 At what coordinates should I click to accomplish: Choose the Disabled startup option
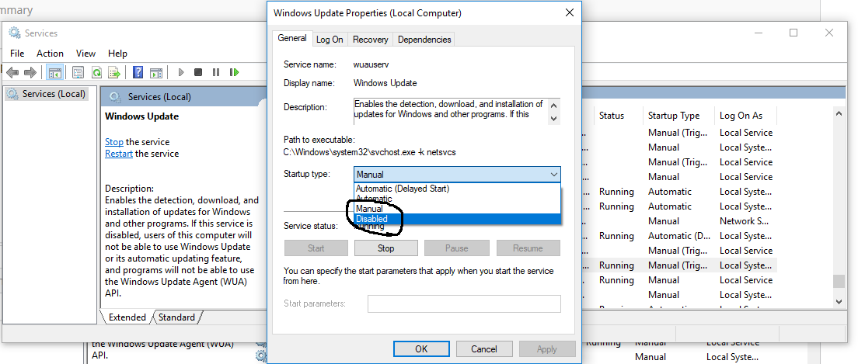coord(457,219)
